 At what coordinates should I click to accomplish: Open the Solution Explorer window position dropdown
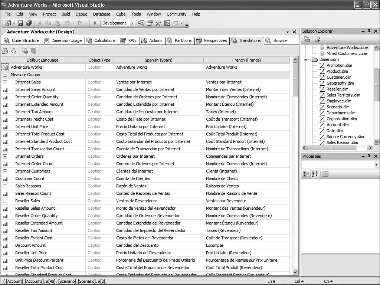click(x=363, y=32)
